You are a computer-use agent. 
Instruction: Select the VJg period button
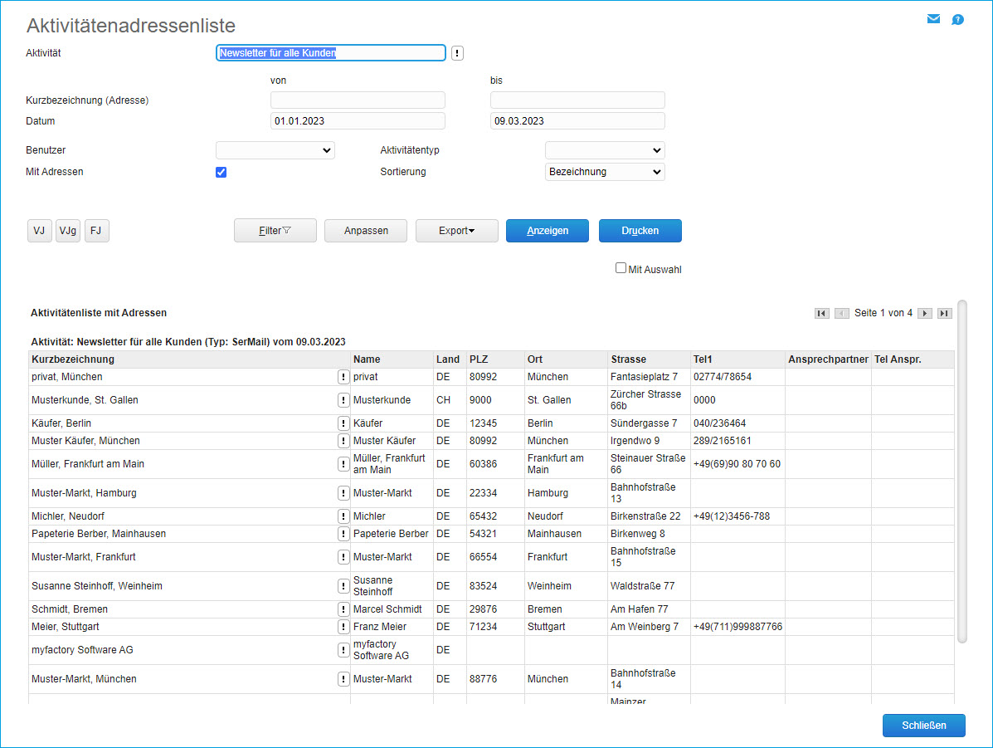[x=68, y=231]
